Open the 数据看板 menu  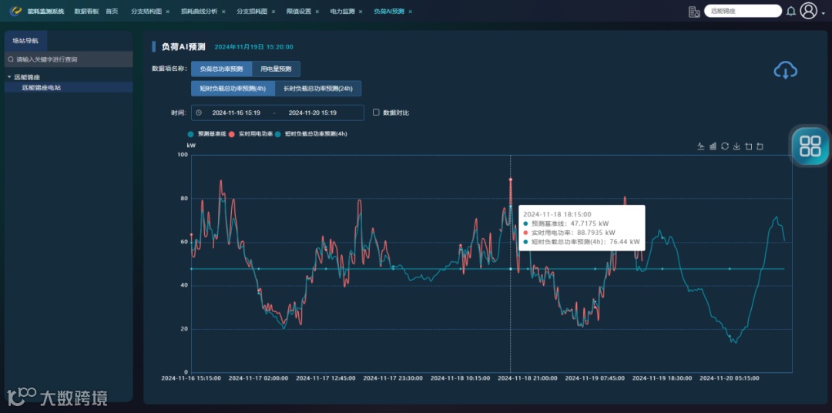(x=86, y=11)
